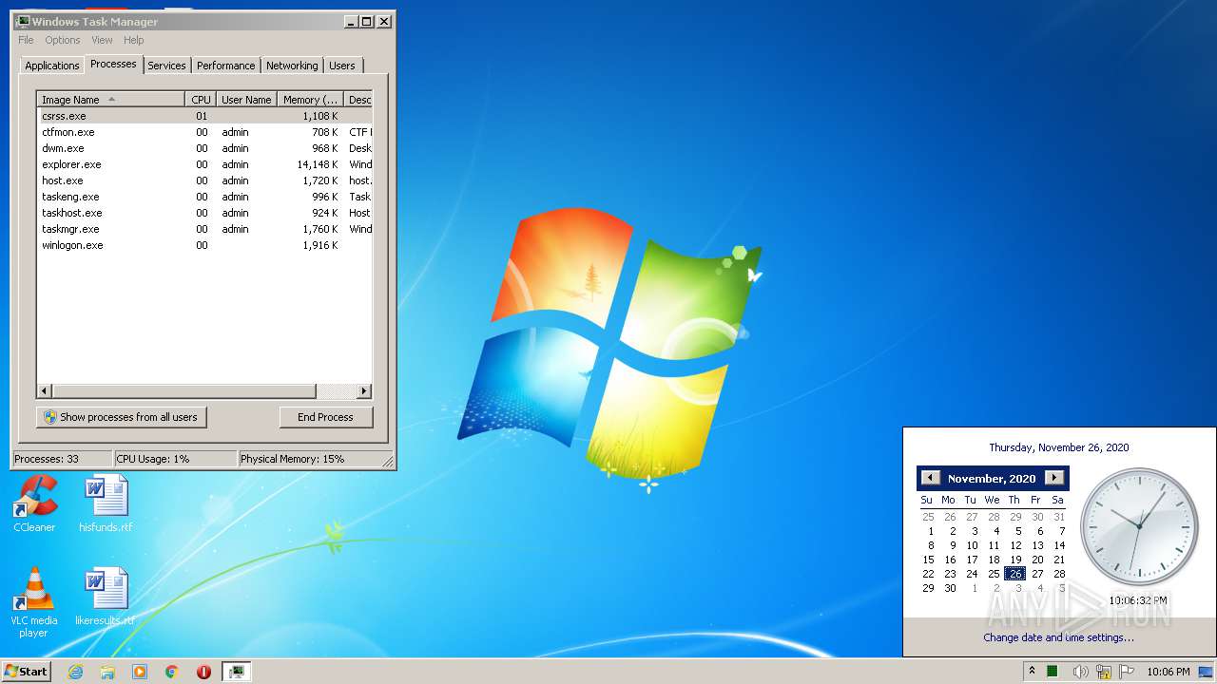Launch Internet Explorer from the taskbar
The image size is (1217, 684).
76,672
